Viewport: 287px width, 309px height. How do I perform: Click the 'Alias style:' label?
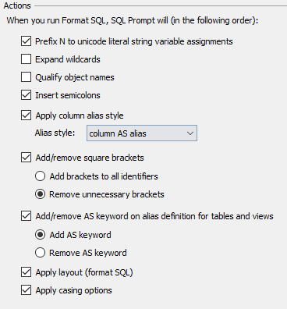[x=55, y=133]
